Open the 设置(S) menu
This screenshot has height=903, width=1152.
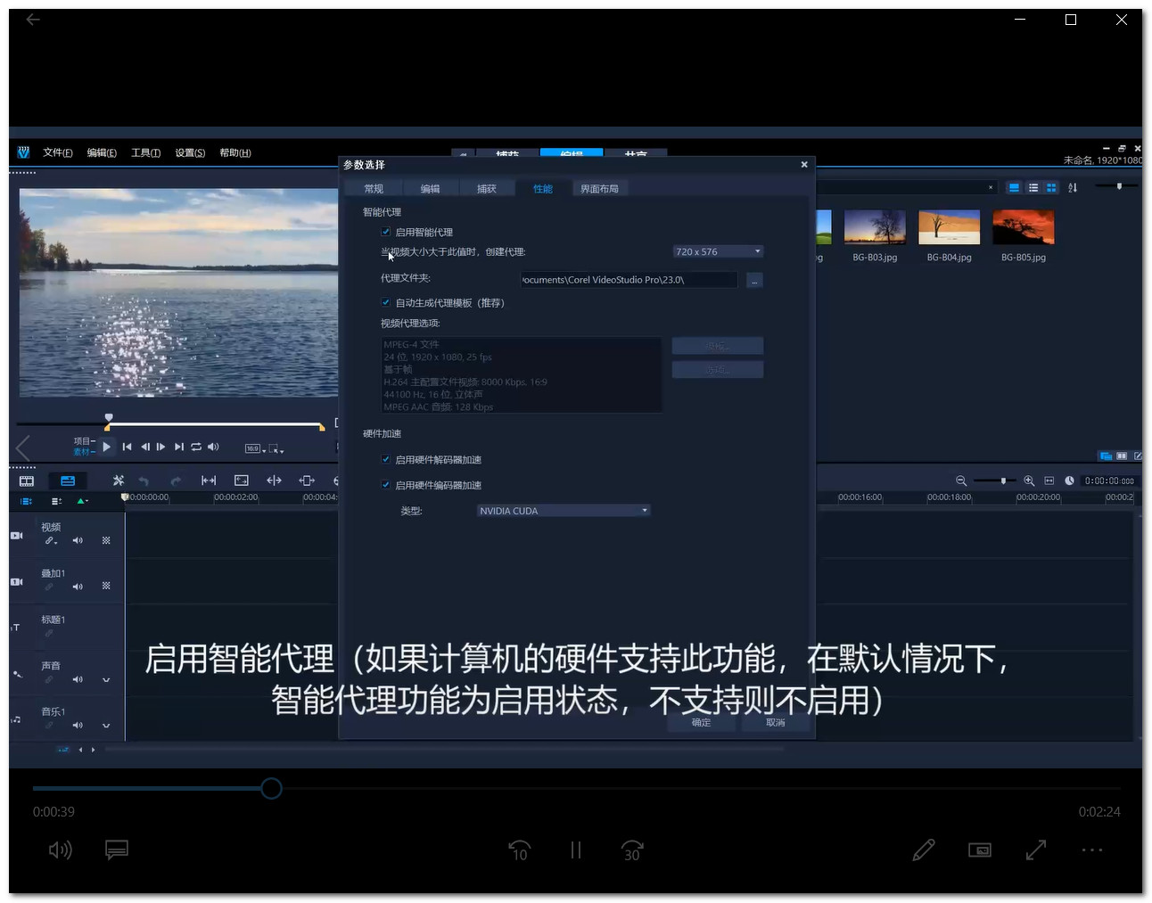(190, 152)
